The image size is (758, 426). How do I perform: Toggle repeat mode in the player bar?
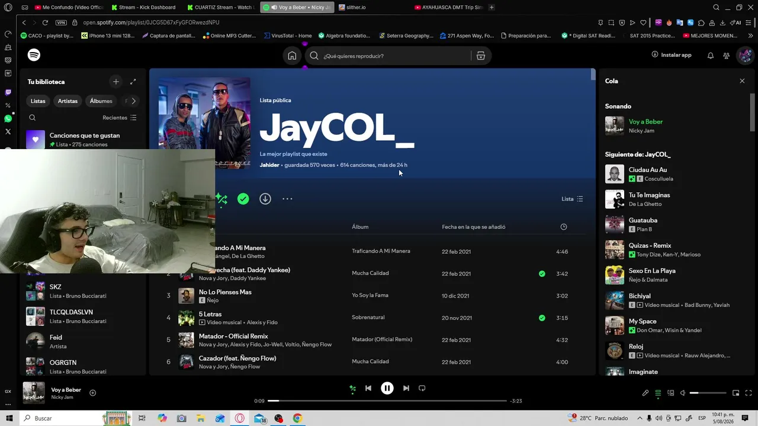422,388
